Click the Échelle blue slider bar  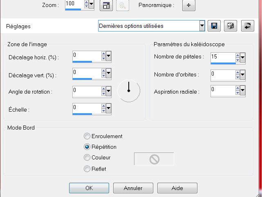click(82, 114)
